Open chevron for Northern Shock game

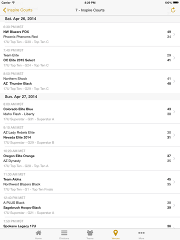tap(174, 81)
